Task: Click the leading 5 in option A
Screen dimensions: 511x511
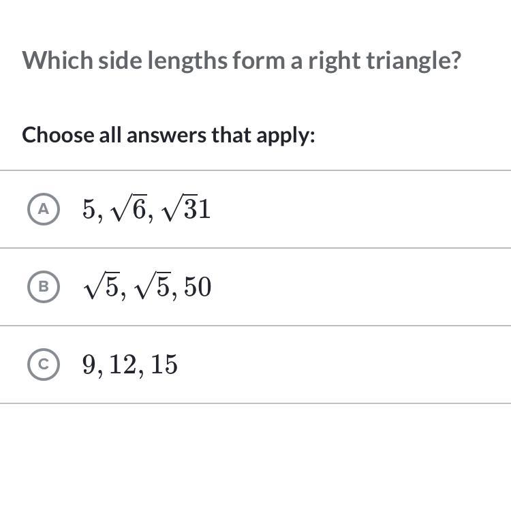Action: (x=89, y=209)
